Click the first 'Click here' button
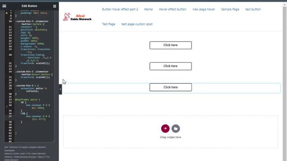Viewport: 287px width, 161px height. 170,45
